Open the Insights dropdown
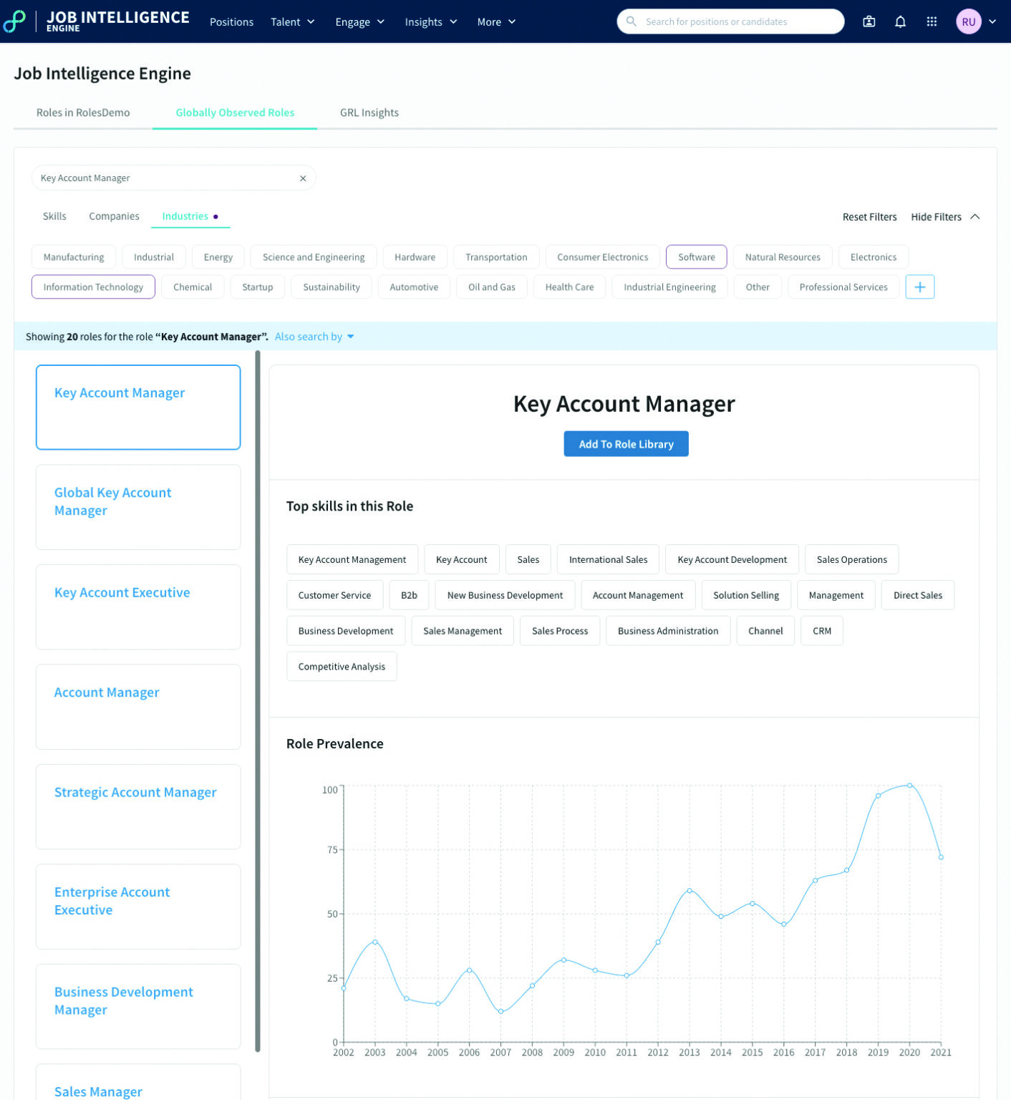 click(430, 21)
